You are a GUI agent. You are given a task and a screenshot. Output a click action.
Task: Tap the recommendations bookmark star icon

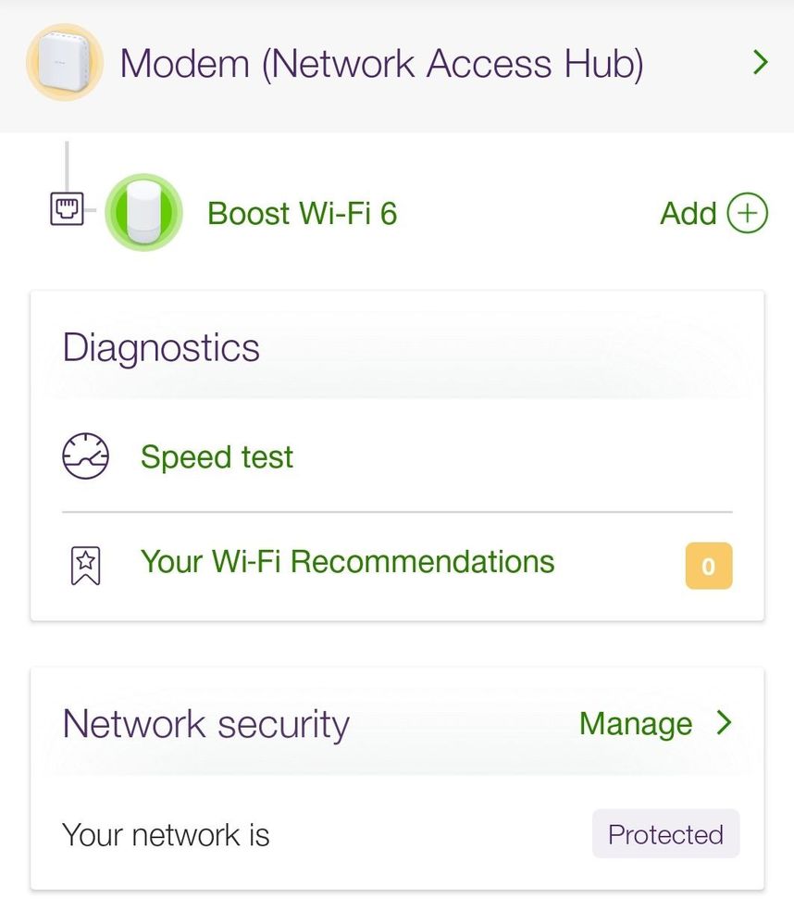(x=85, y=565)
